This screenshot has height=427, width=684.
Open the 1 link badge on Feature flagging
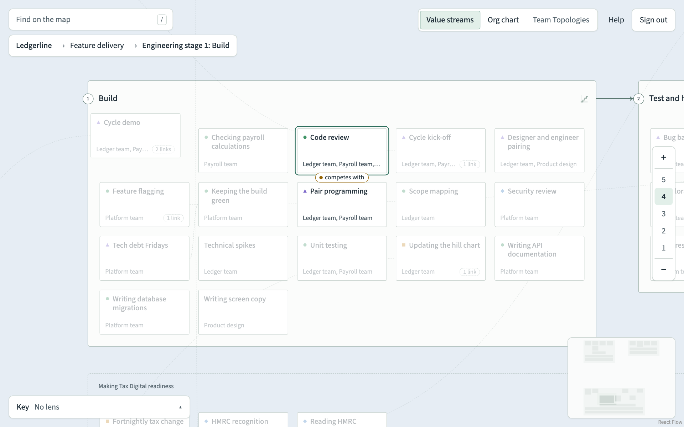[173, 218]
